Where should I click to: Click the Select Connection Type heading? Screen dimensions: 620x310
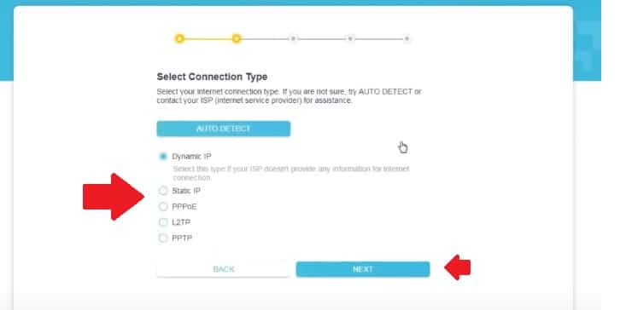[212, 77]
